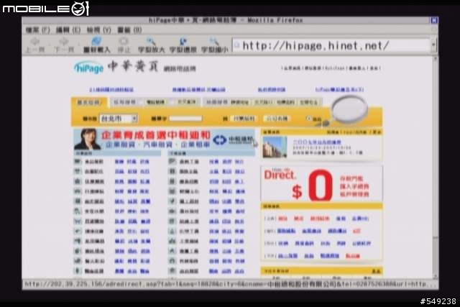This screenshot has width=460, height=307.
Task: Click the keyword input field in the yellow search bar
Action: click(185, 119)
